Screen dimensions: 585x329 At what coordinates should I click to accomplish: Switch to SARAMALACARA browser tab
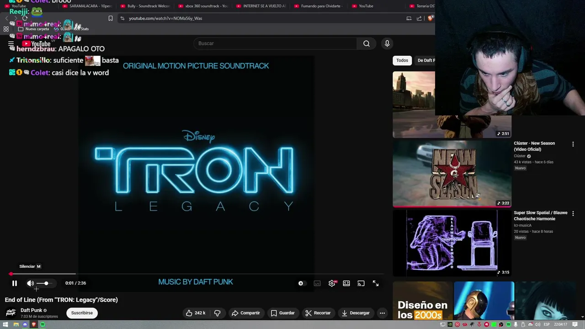point(87,6)
